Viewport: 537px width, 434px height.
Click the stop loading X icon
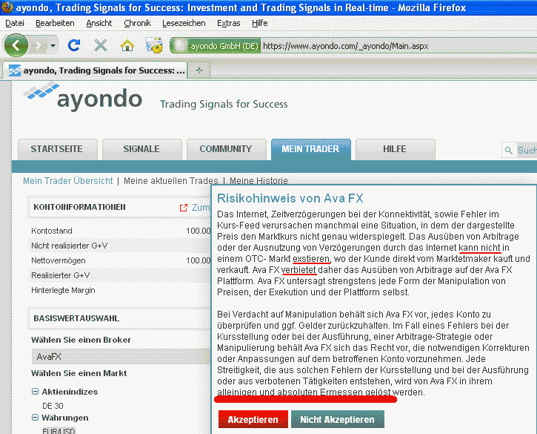coord(101,45)
